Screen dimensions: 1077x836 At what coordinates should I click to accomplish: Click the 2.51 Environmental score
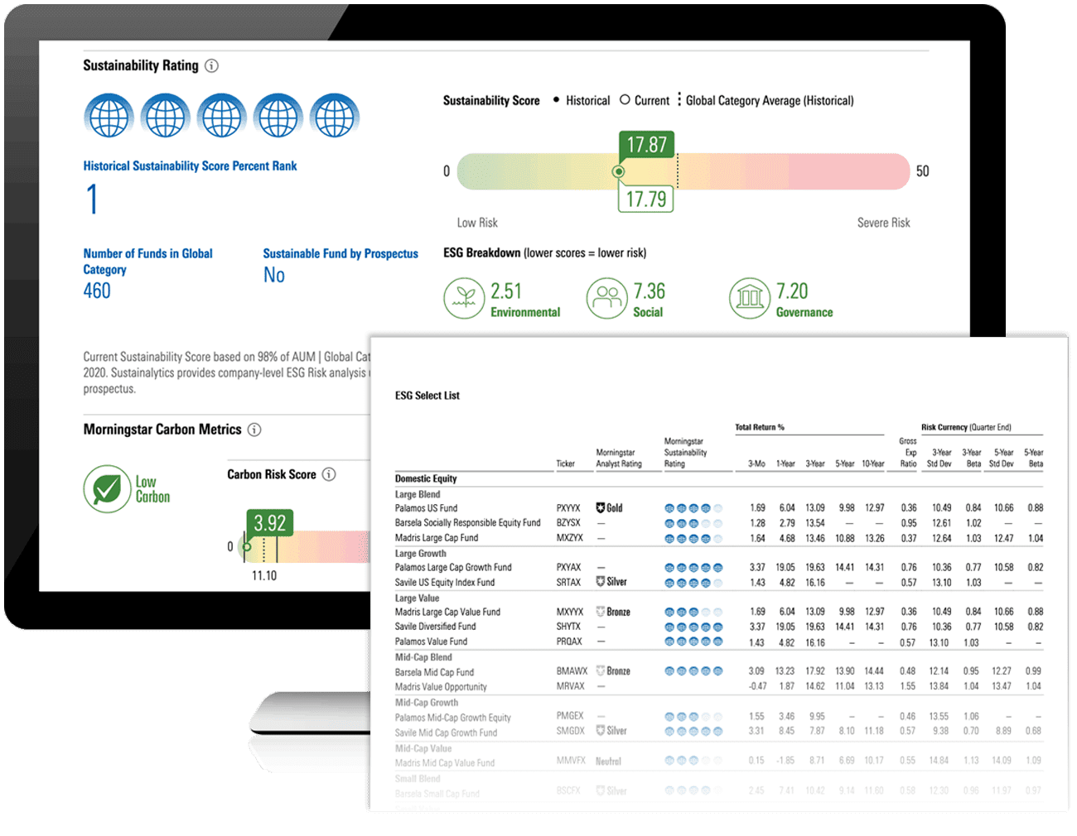pos(506,291)
